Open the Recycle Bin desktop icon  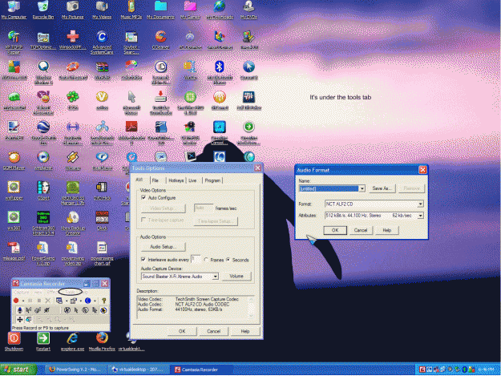pyautogui.click(x=43, y=10)
